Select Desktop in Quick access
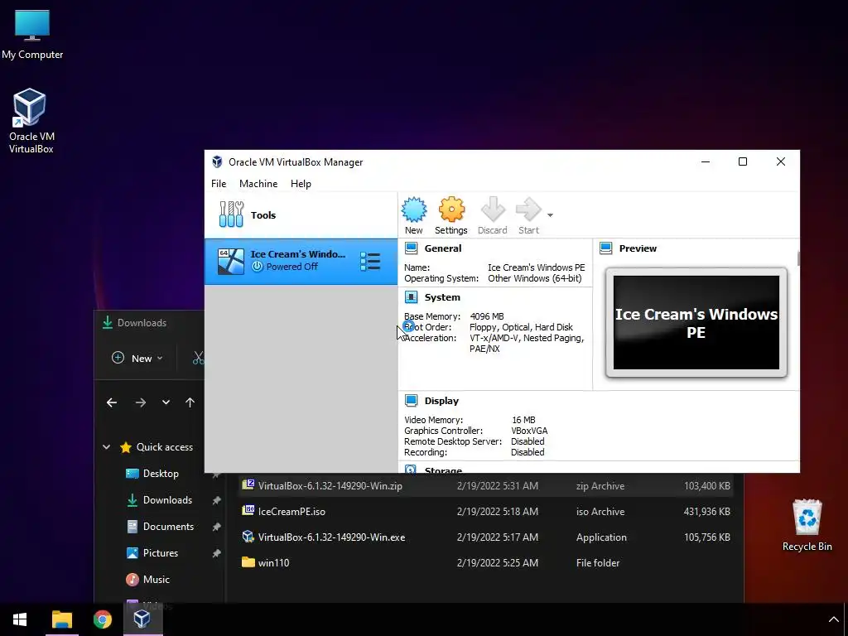Viewport: 848px width, 636px height. [161, 474]
